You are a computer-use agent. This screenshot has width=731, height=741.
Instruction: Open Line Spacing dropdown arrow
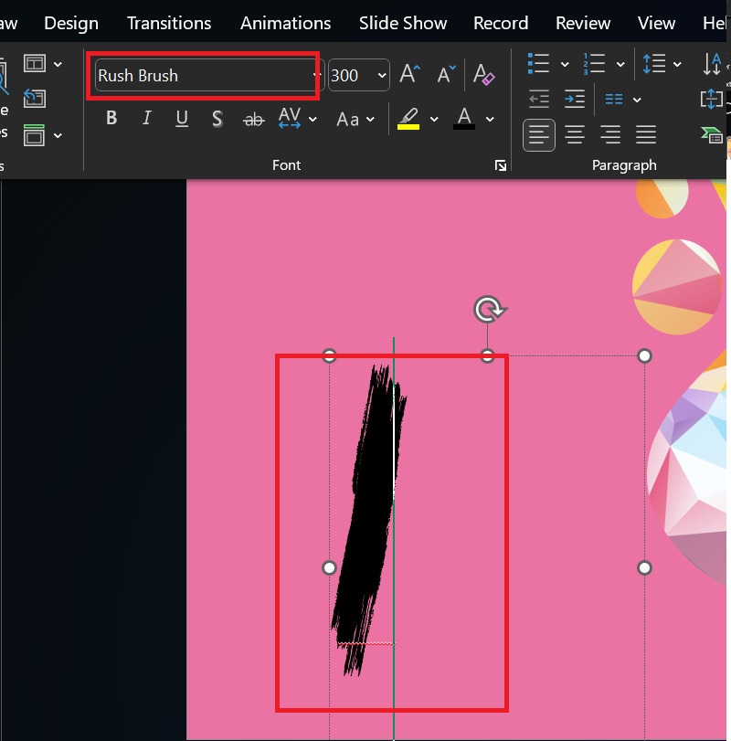click(677, 64)
